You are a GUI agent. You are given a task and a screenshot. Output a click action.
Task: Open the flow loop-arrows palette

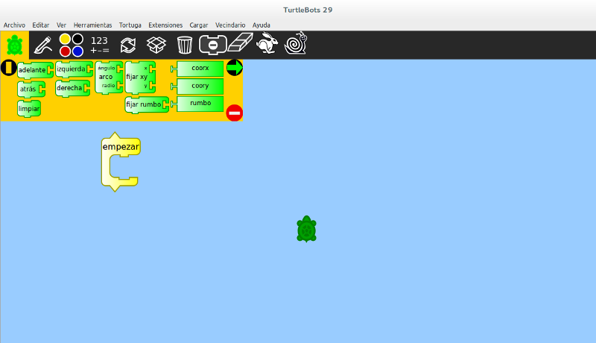128,45
